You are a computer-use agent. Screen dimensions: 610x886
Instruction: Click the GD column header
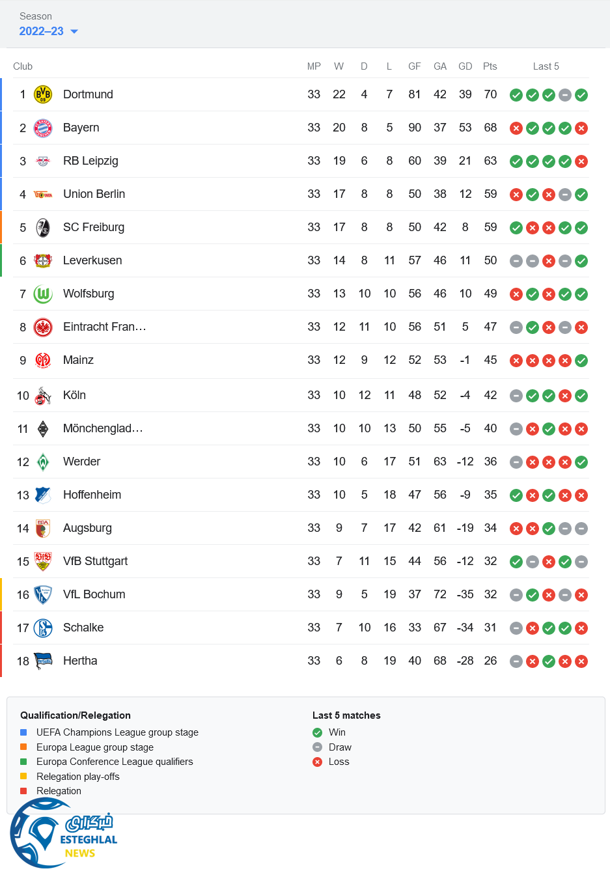coord(465,66)
